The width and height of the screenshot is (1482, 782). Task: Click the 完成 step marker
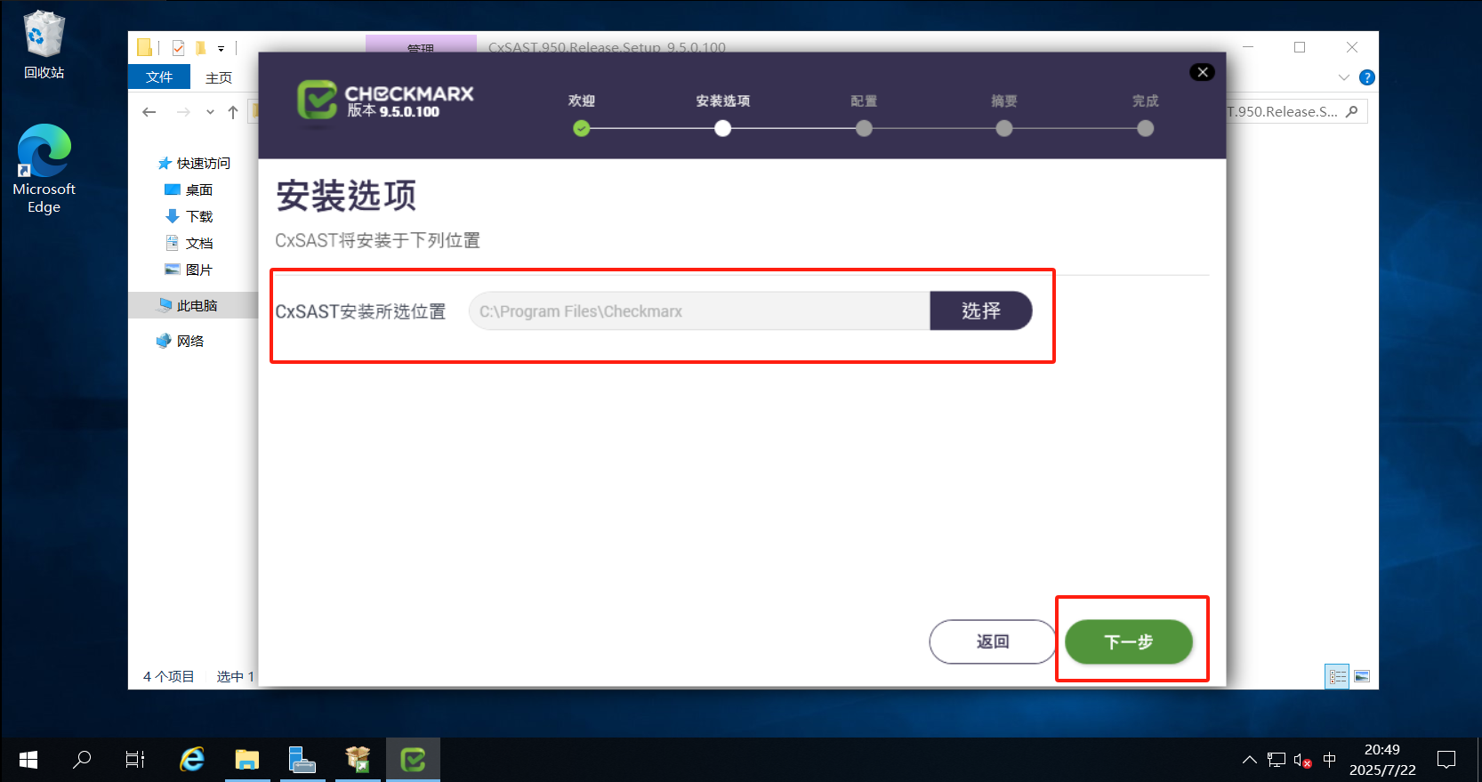click(x=1146, y=129)
